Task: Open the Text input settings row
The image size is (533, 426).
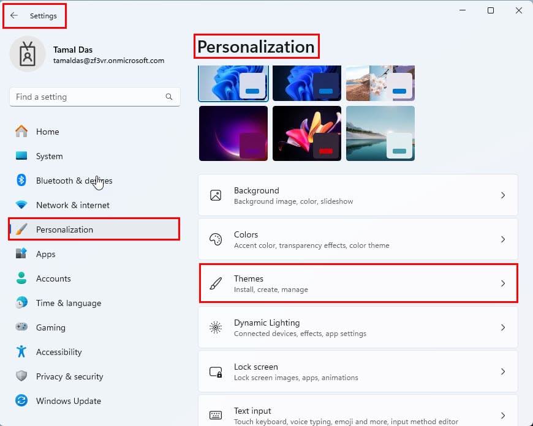Action: tap(358, 411)
